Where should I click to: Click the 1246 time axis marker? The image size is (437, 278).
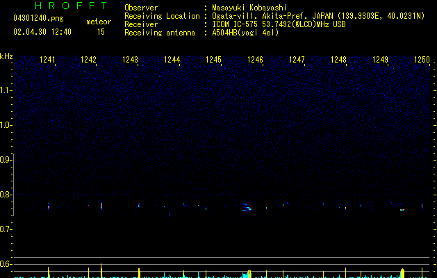click(255, 60)
